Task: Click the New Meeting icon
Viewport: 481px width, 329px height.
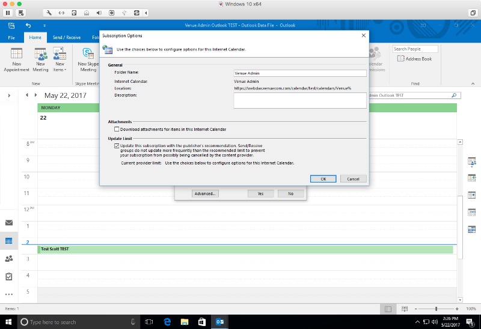Action: tap(40, 55)
